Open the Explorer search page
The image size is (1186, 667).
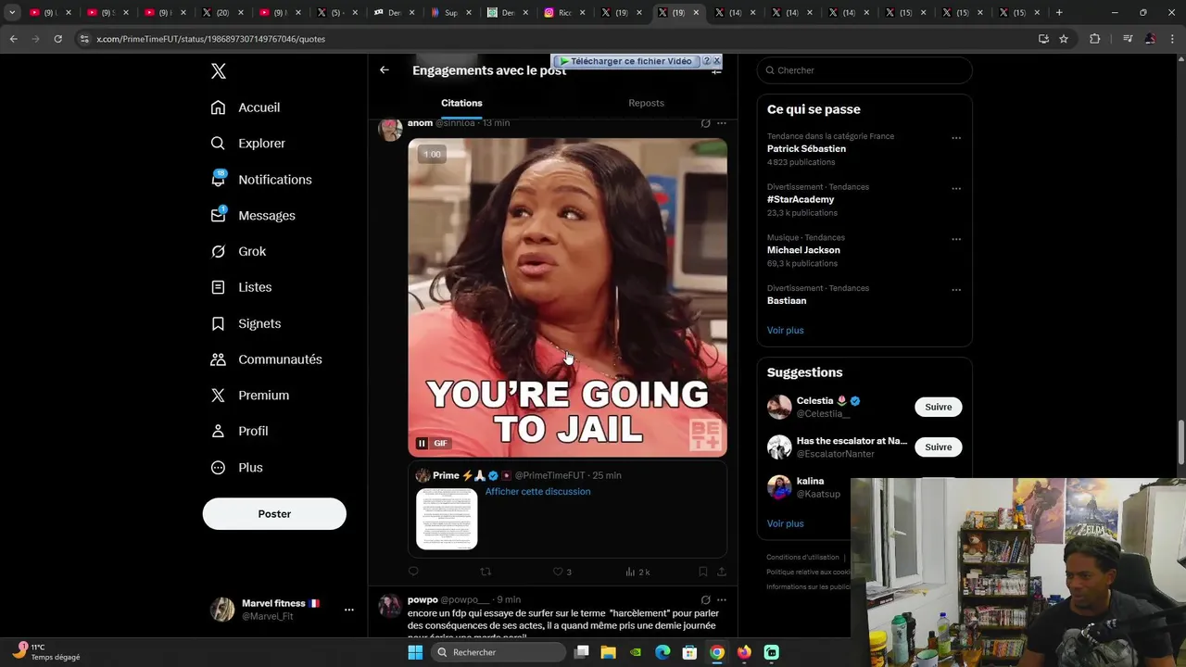tap(247, 144)
